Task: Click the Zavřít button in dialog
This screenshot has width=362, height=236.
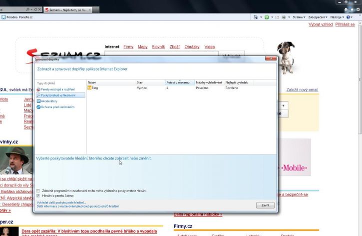Action: pos(265,205)
